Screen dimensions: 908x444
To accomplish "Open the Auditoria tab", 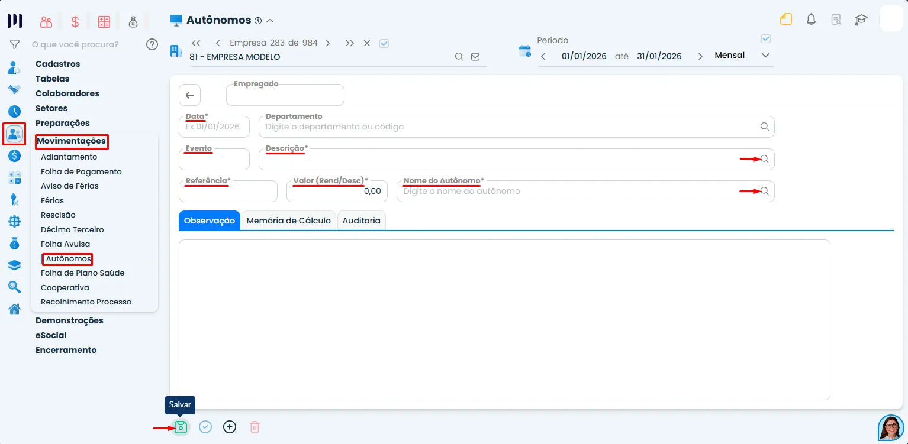I will coord(361,221).
